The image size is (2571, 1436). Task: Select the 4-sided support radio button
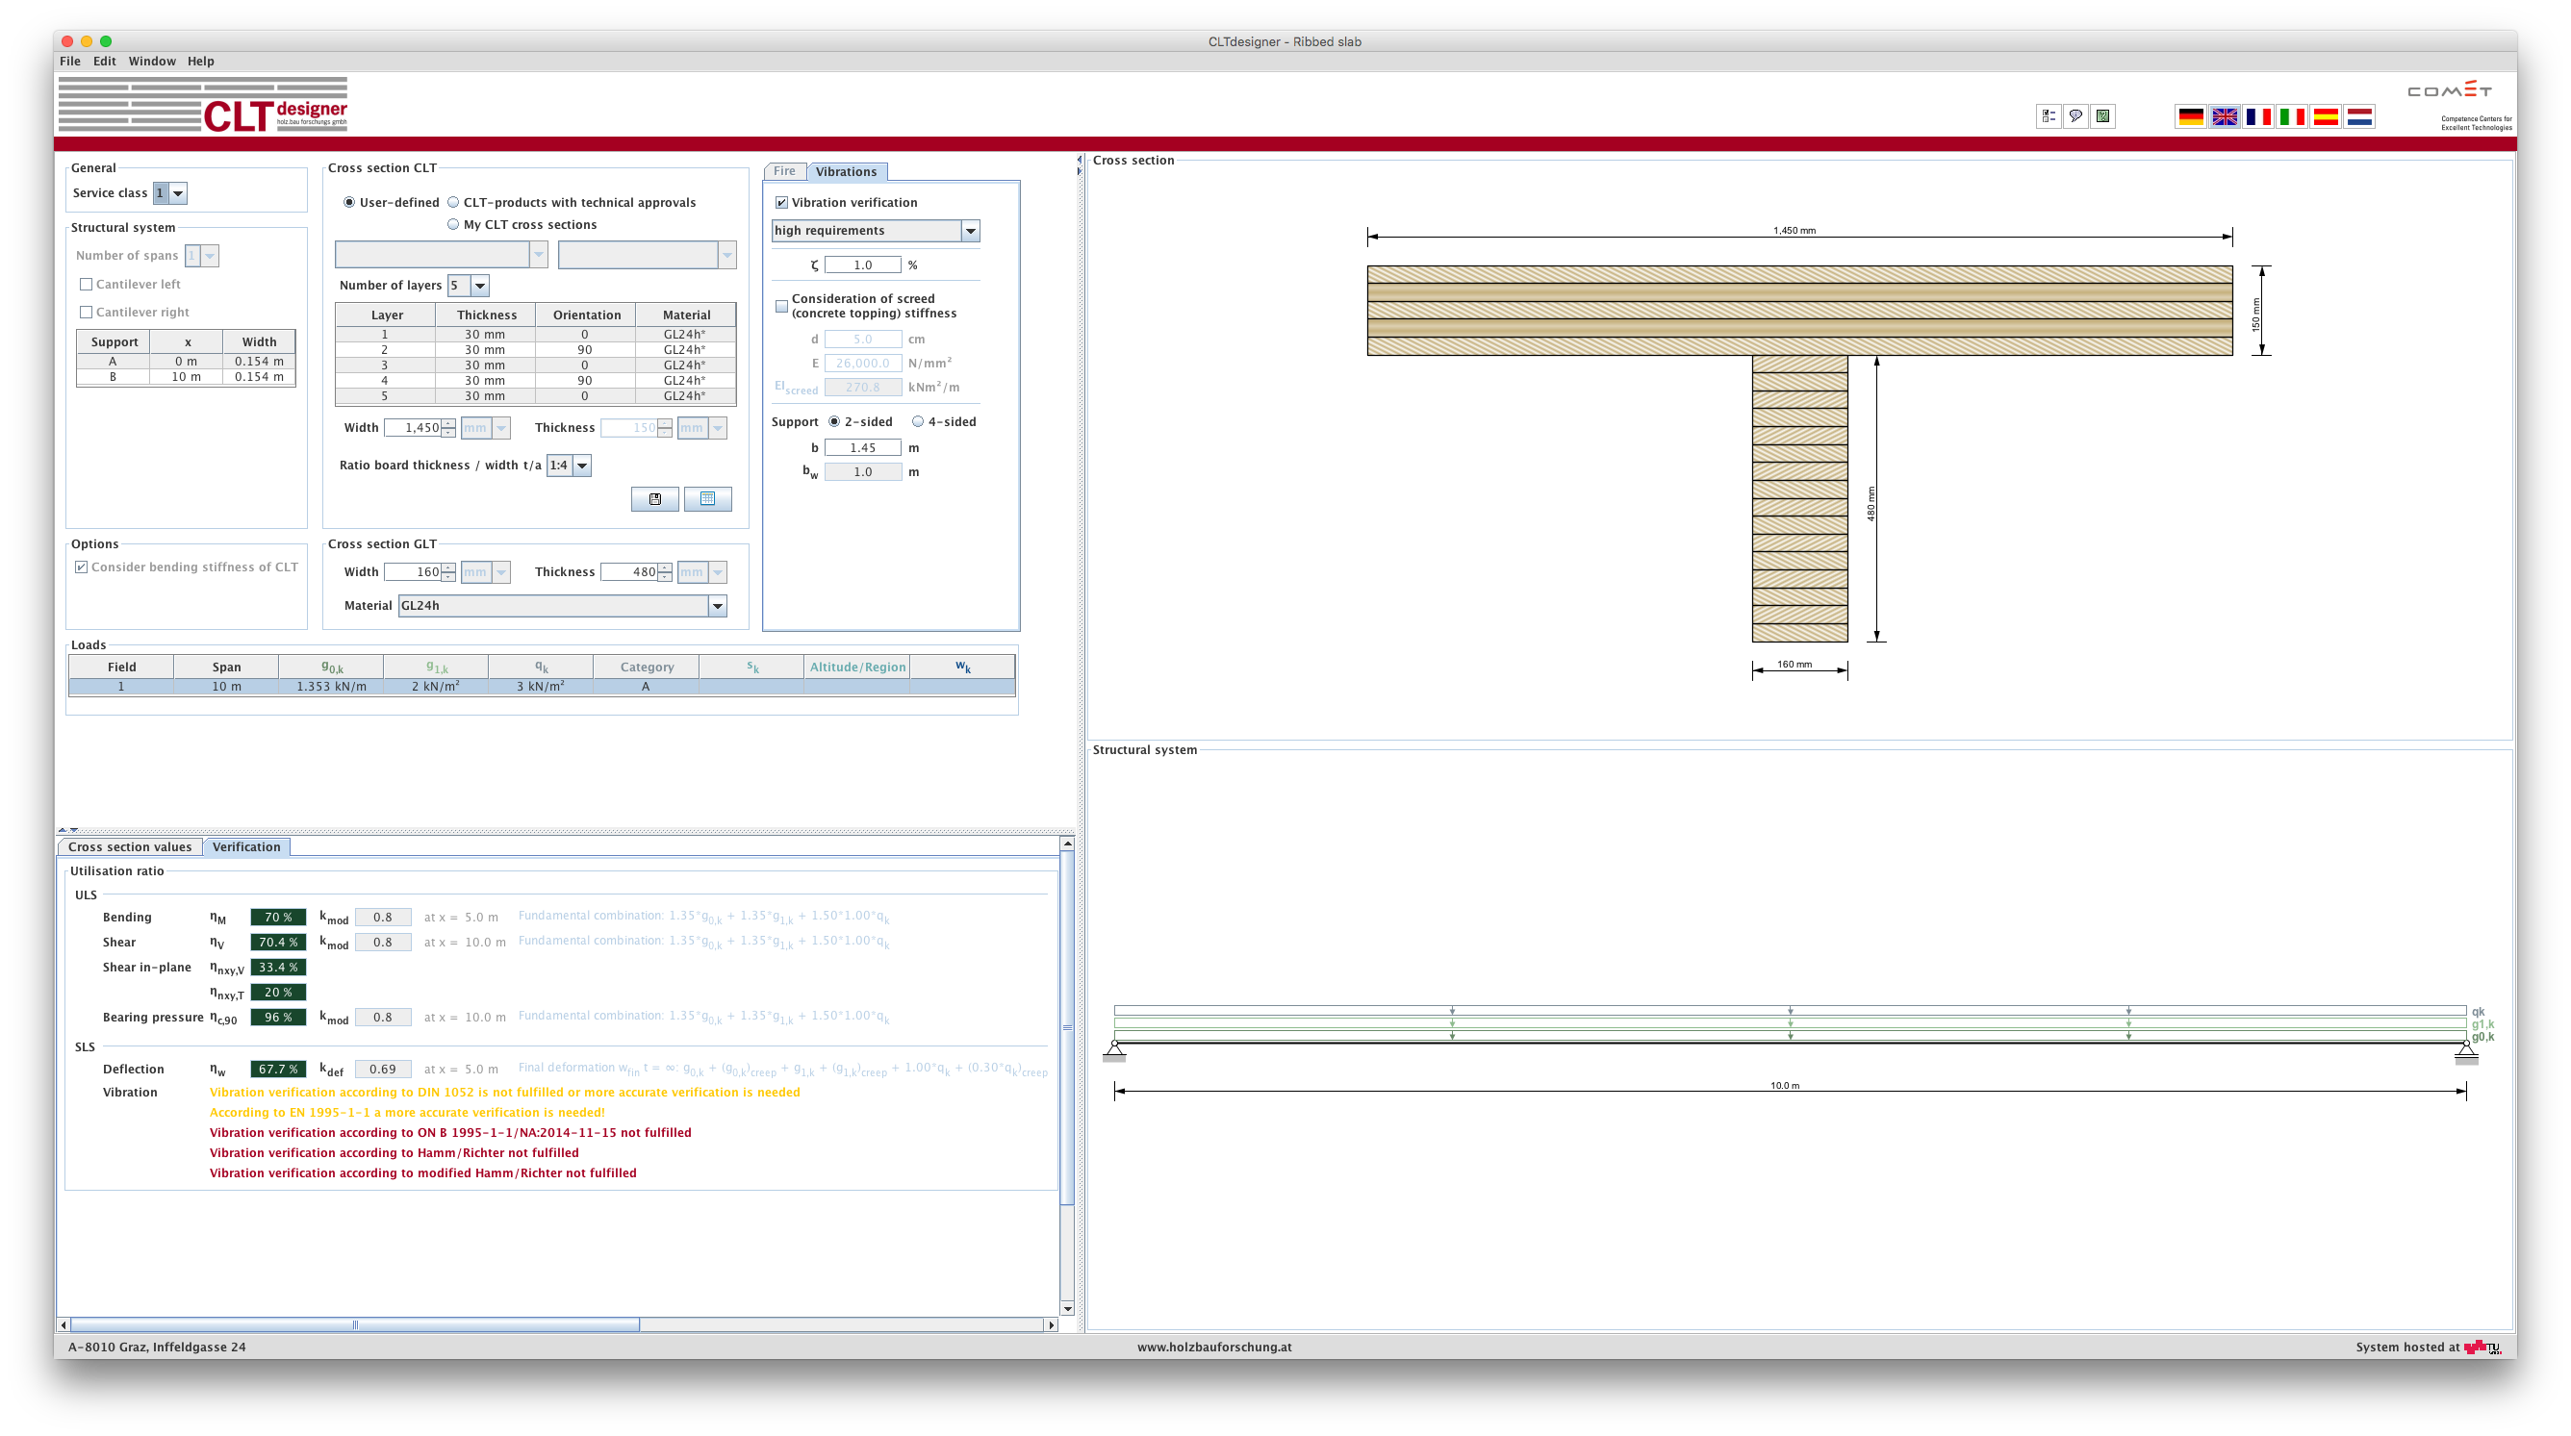point(918,422)
